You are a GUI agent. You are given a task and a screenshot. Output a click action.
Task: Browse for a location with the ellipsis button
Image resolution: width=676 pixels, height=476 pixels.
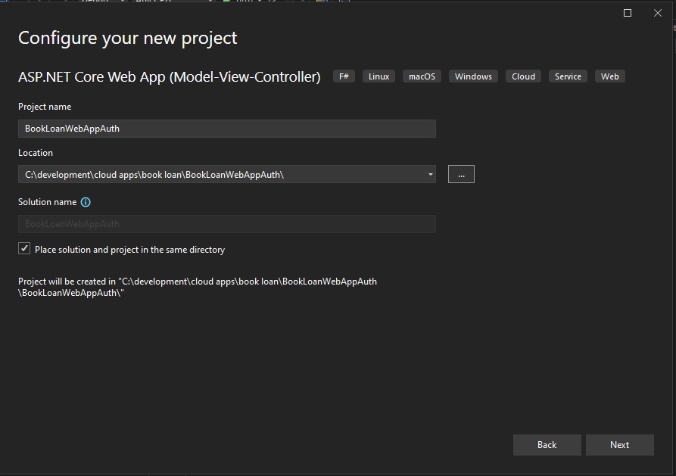[x=461, y=174]
